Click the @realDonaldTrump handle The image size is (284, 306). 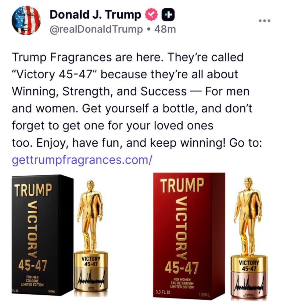pos(96,29)
